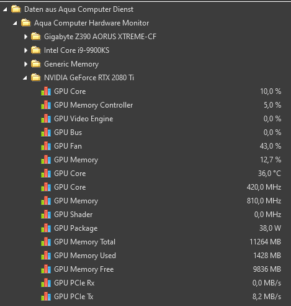Select the GPU Memory Free label
Screen dimensions: 291x306
click(x=84, y=269)
